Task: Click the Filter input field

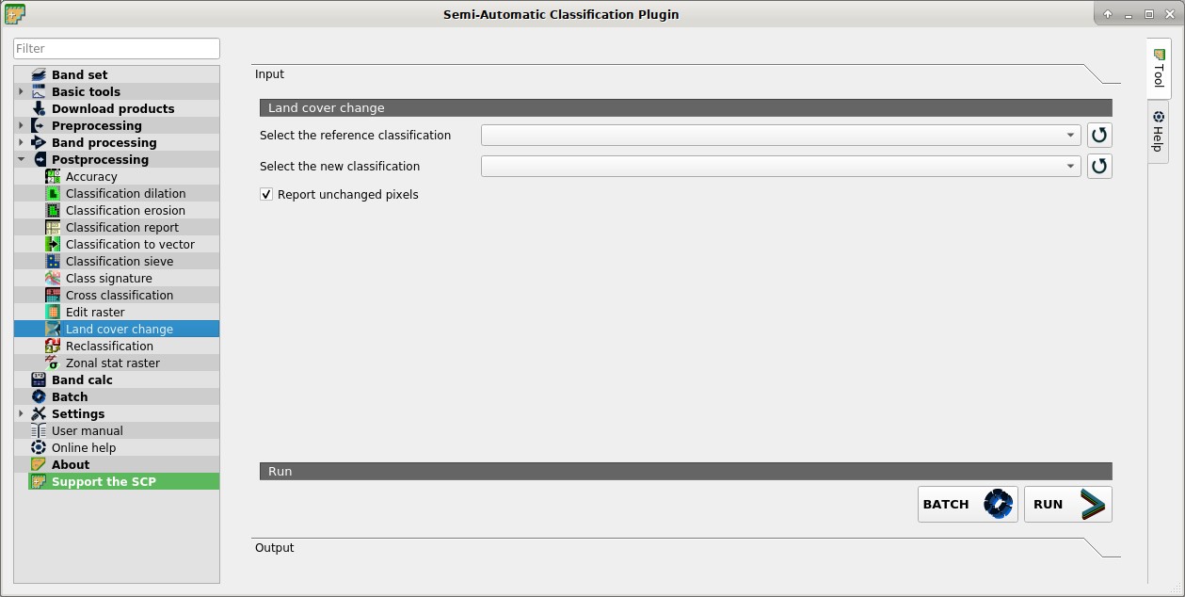Action: 117,48
